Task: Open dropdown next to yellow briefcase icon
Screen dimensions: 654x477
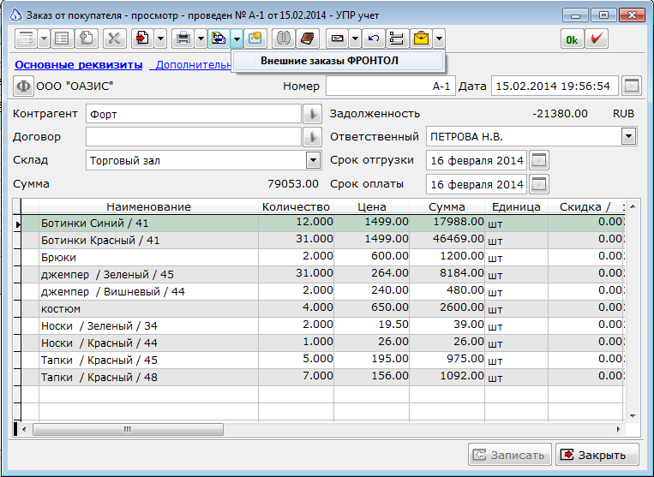Action: 439,39
